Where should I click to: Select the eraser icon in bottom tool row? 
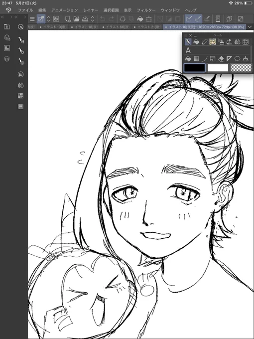click(x=221, y=59)
